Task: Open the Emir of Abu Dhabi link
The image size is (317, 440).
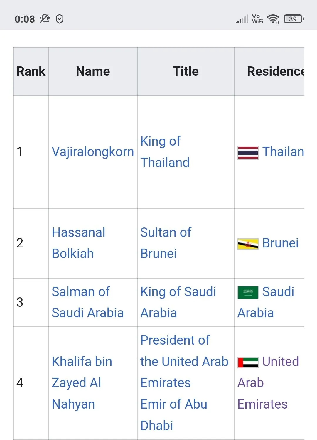Action: tap(174, 414)
